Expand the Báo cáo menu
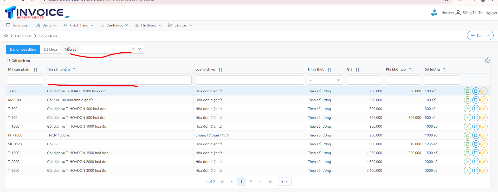Viewport: 498px width, 192px height. [x=180, y=25]
